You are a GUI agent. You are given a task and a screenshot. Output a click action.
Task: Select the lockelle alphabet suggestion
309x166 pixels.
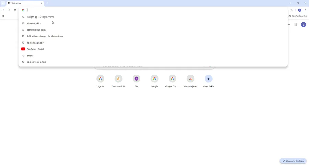pos(153,43)
